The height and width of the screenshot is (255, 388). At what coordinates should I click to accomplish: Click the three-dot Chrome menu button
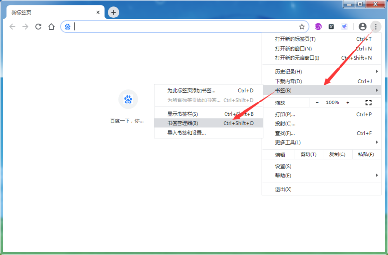point(375,27)
